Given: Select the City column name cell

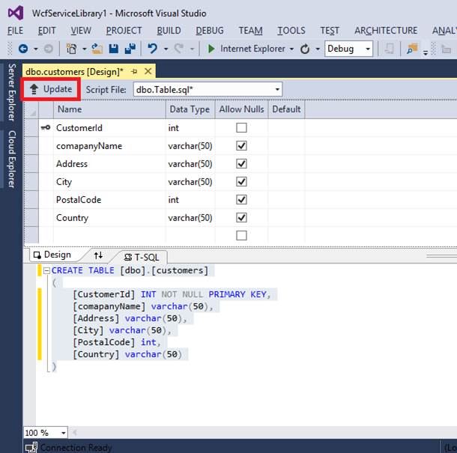Looking at the screenshot, I should [x=109, y=182].
